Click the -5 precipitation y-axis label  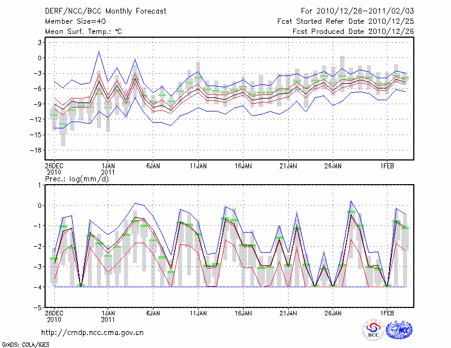tap(38, 308)
